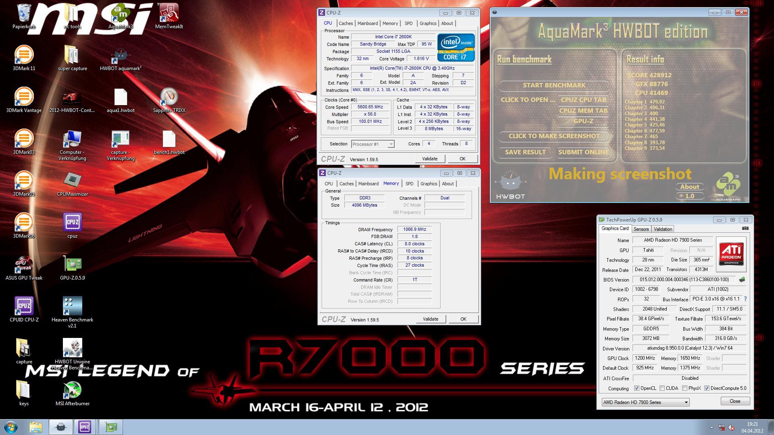Open the oc tools folder
Screen dimensions: 774x435
click(x=72, y=16)
